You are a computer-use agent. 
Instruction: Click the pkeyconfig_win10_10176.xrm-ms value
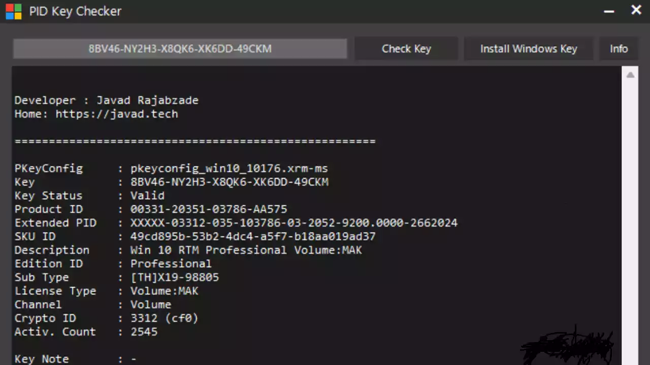click(x=229, y=168)
